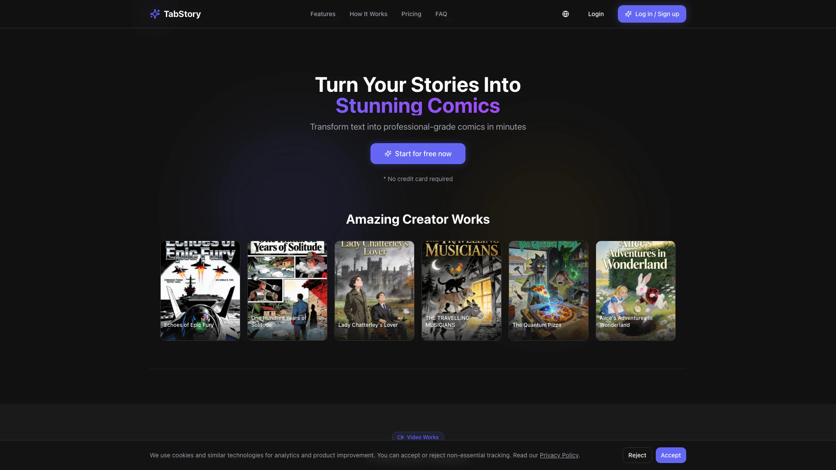Jump to the FAQ section
Image resolution: width=836 pixels, height=470 pixels.
(x=441, y=14)
